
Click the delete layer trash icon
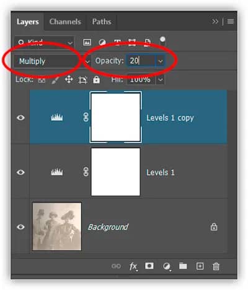[216, 266]
